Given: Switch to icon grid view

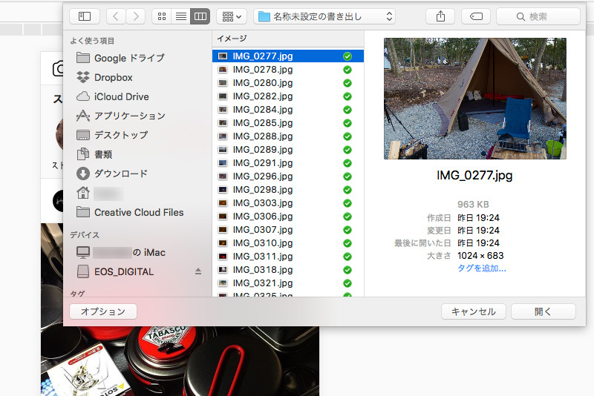Looking at the screenshot, I should tap(162, 16).
